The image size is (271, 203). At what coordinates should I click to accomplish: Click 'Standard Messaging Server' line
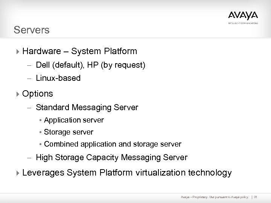[x=87, y=108]
